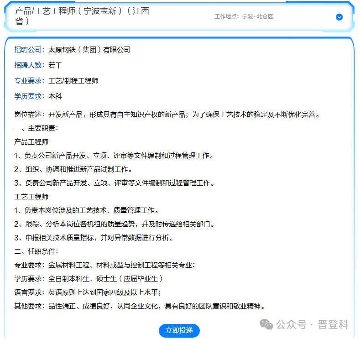
Task: Click the line 1、负责本岗位涉及的工艺技术、质量管理工作
Action: 87,210
